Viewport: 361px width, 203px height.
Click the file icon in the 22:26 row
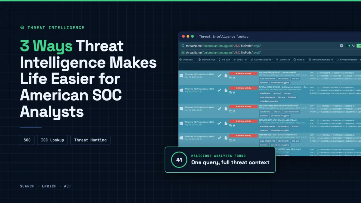pyautogui.click(x=226, y=138)
